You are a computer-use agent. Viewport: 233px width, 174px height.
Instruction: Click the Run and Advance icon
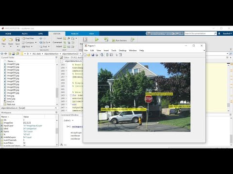(x=106, y=40)
